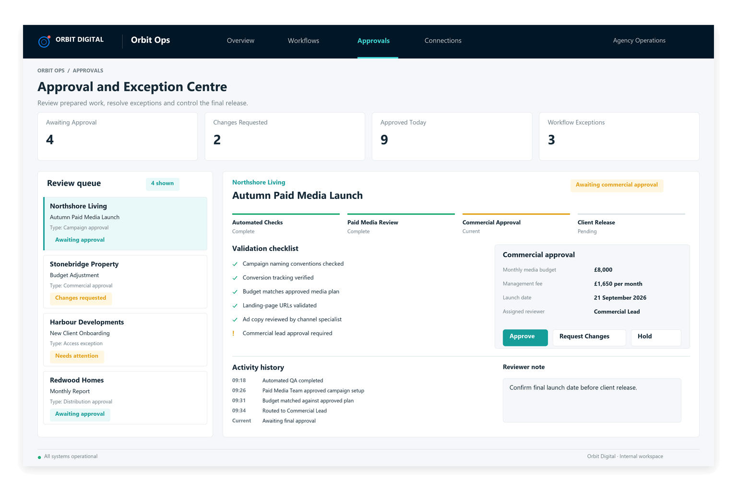
Task: Select the Approvals tab
Action: 373,41
